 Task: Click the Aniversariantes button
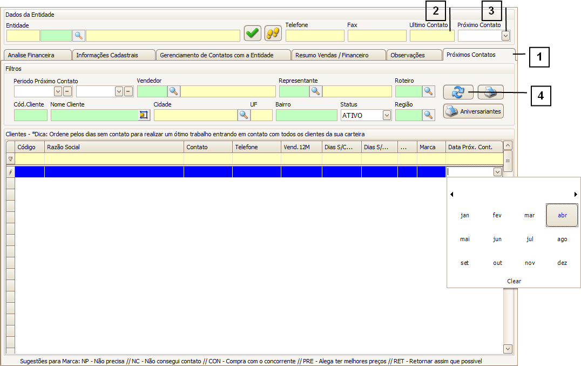[474, 111]
